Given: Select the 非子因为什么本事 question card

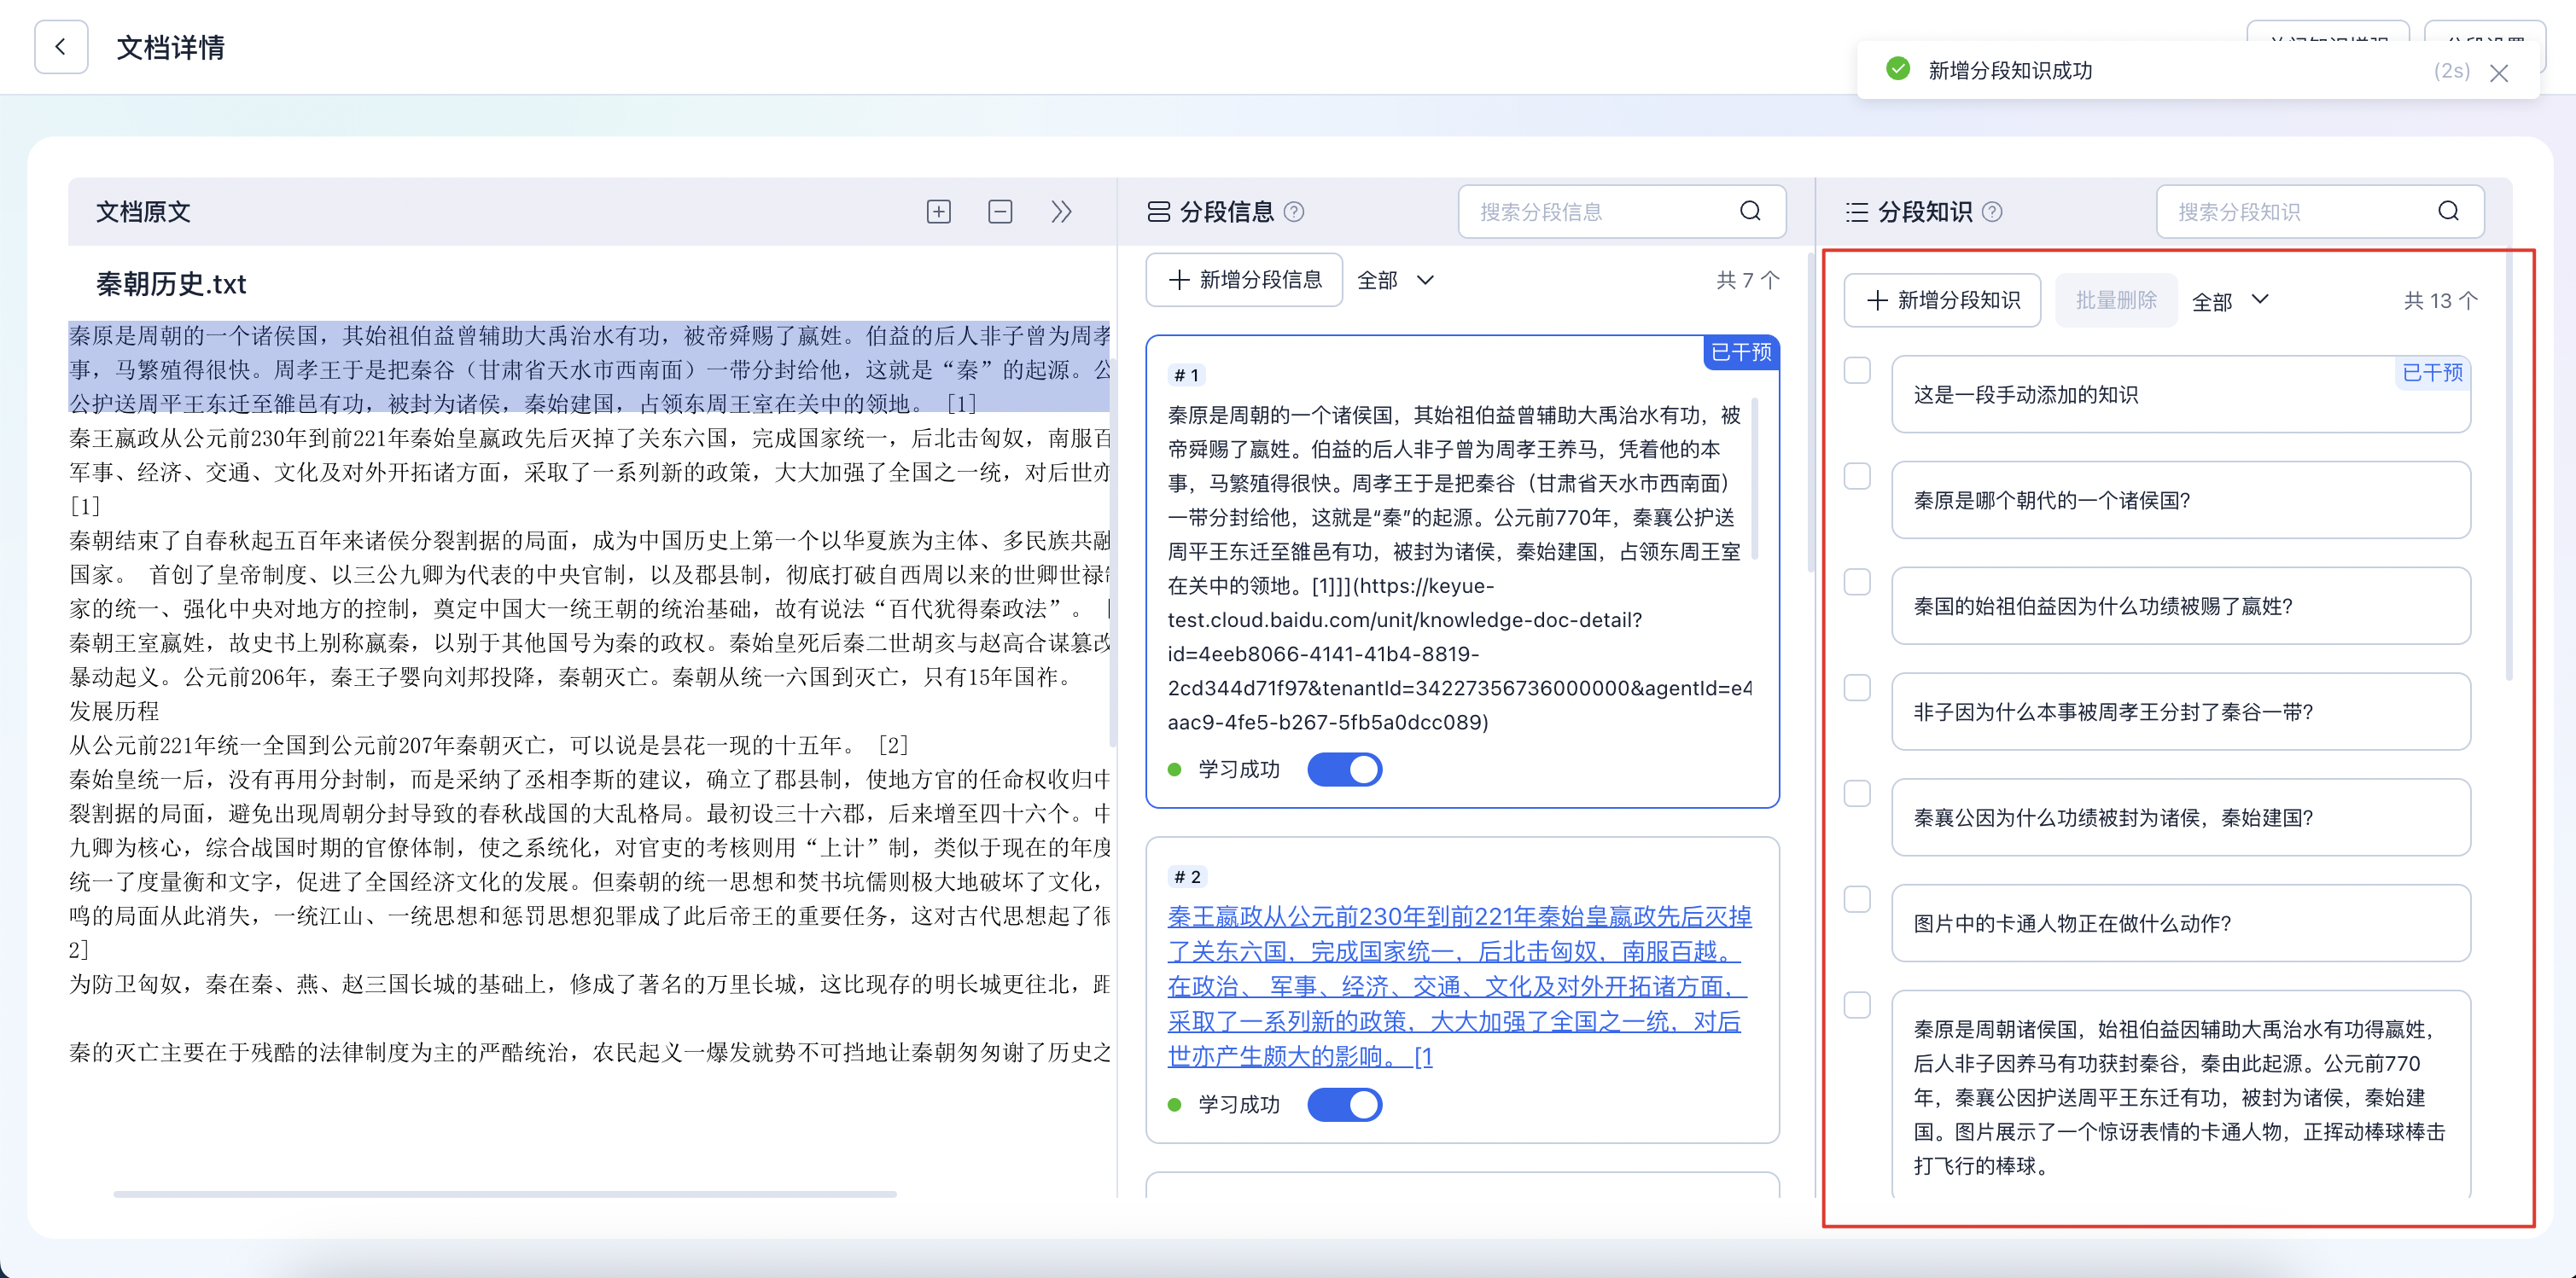Looking at the screenshot, I should point(2181,712).
